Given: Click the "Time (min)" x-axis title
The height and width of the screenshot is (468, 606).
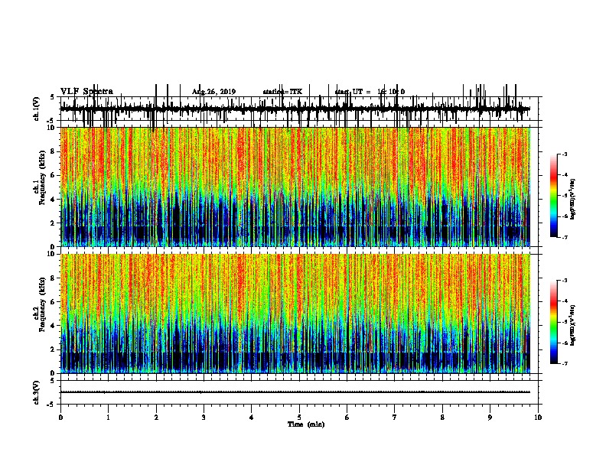Looking at the screenshot, I should click(306, 424).
